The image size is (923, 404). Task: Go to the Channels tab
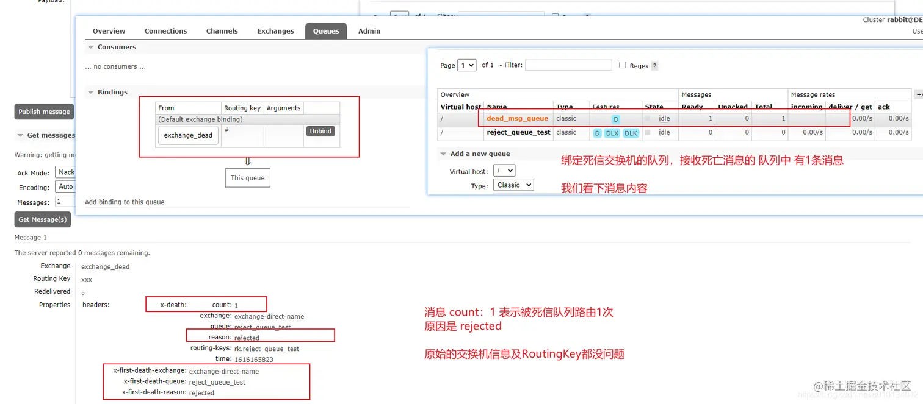[222, 31]
